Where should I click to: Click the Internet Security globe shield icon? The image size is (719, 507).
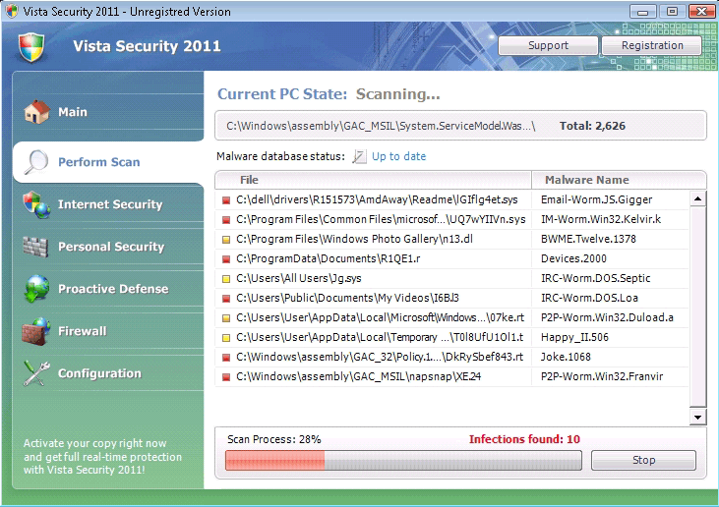point(36,204)
